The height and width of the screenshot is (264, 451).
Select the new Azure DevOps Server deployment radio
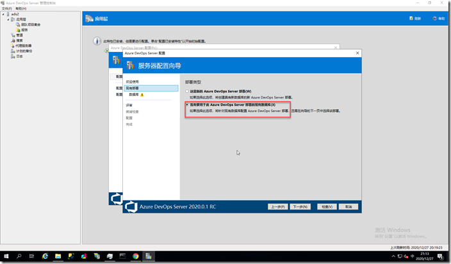click(187, 91)
